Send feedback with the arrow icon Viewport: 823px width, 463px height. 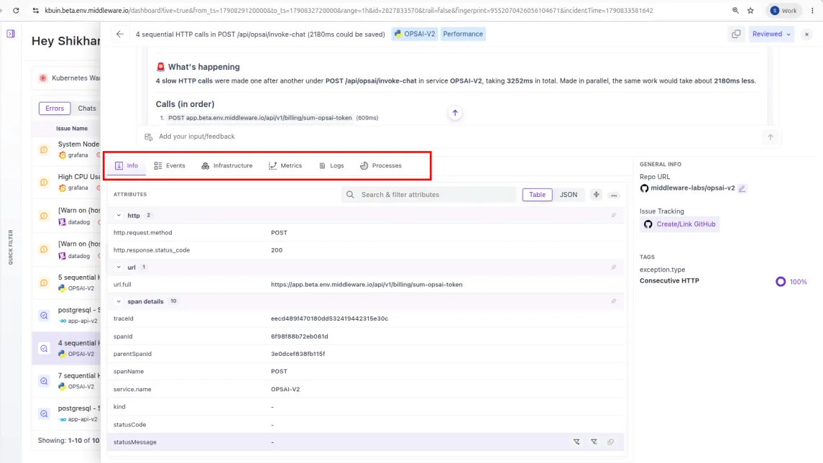(770, 137)
